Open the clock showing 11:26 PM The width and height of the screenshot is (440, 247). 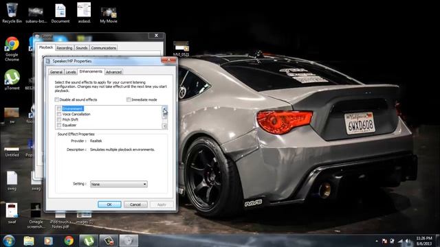424,241
